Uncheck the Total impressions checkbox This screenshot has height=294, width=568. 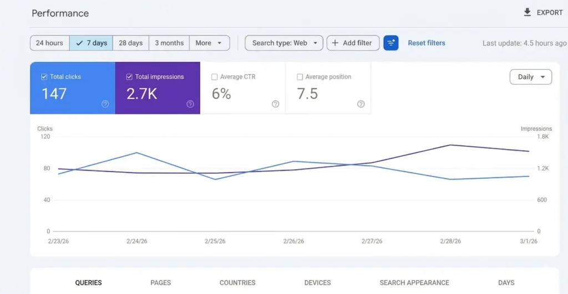click(x=129, y=77)
